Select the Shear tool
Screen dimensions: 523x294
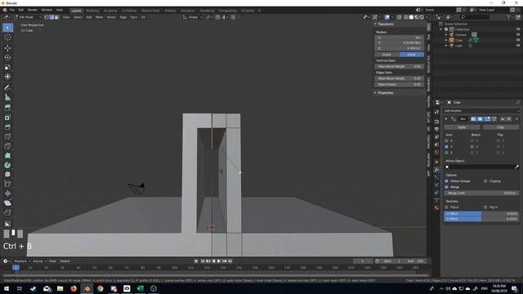tap(7, 203)
